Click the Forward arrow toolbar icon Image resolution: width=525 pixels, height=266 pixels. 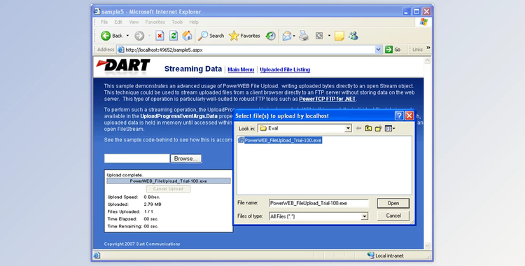click(x=139, y=36)
